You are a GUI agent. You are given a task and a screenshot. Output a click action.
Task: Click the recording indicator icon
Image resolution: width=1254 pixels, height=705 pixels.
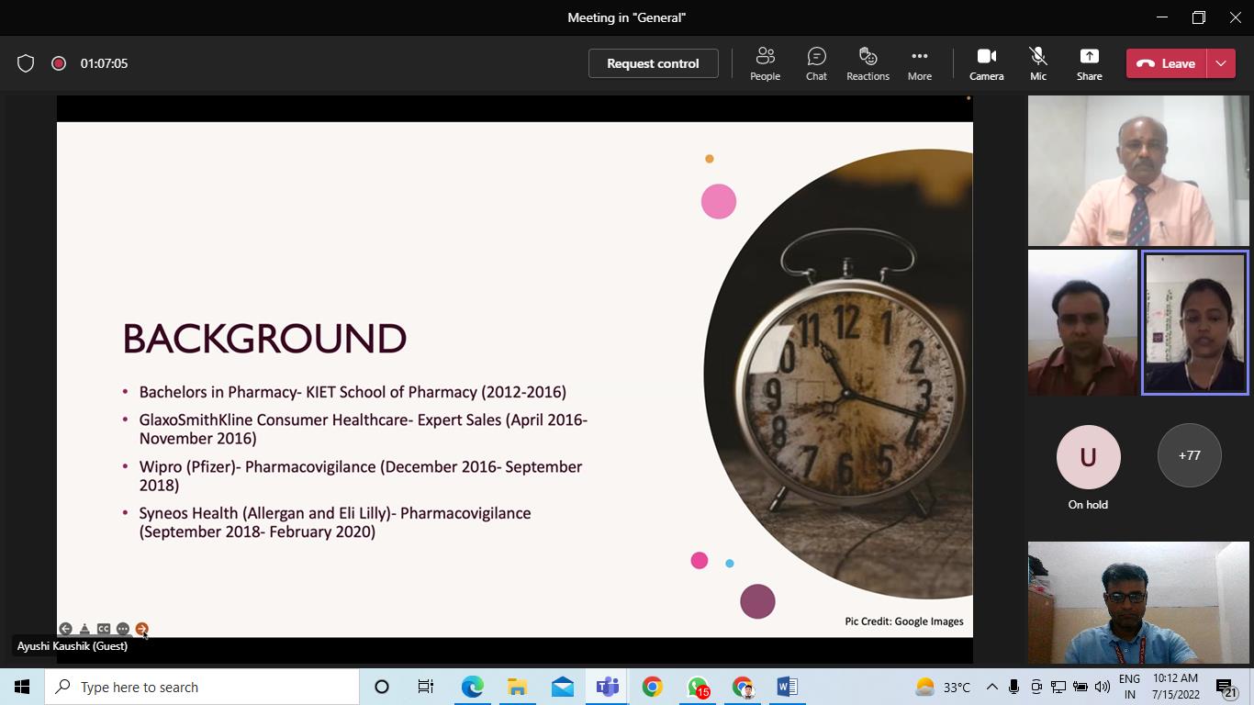point(59,63)
